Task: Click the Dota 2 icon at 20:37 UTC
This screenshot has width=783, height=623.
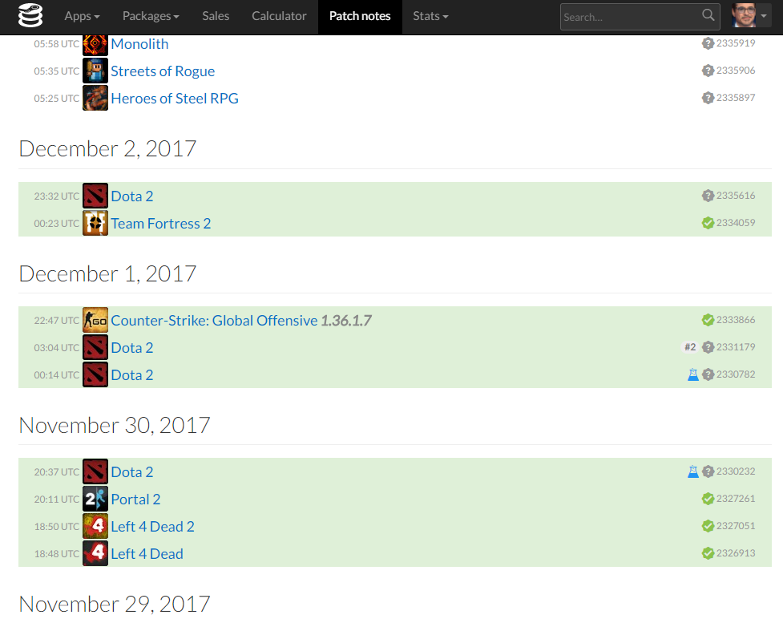Action: 95,471
